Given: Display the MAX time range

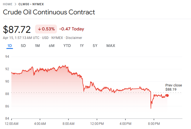Looking at the screenshot, I should click(x=111, y=46).
